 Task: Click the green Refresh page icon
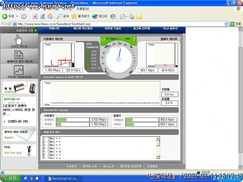[43, 17]
